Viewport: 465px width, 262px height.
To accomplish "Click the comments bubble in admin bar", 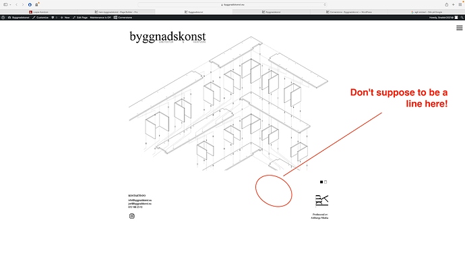I will point(54,18).
